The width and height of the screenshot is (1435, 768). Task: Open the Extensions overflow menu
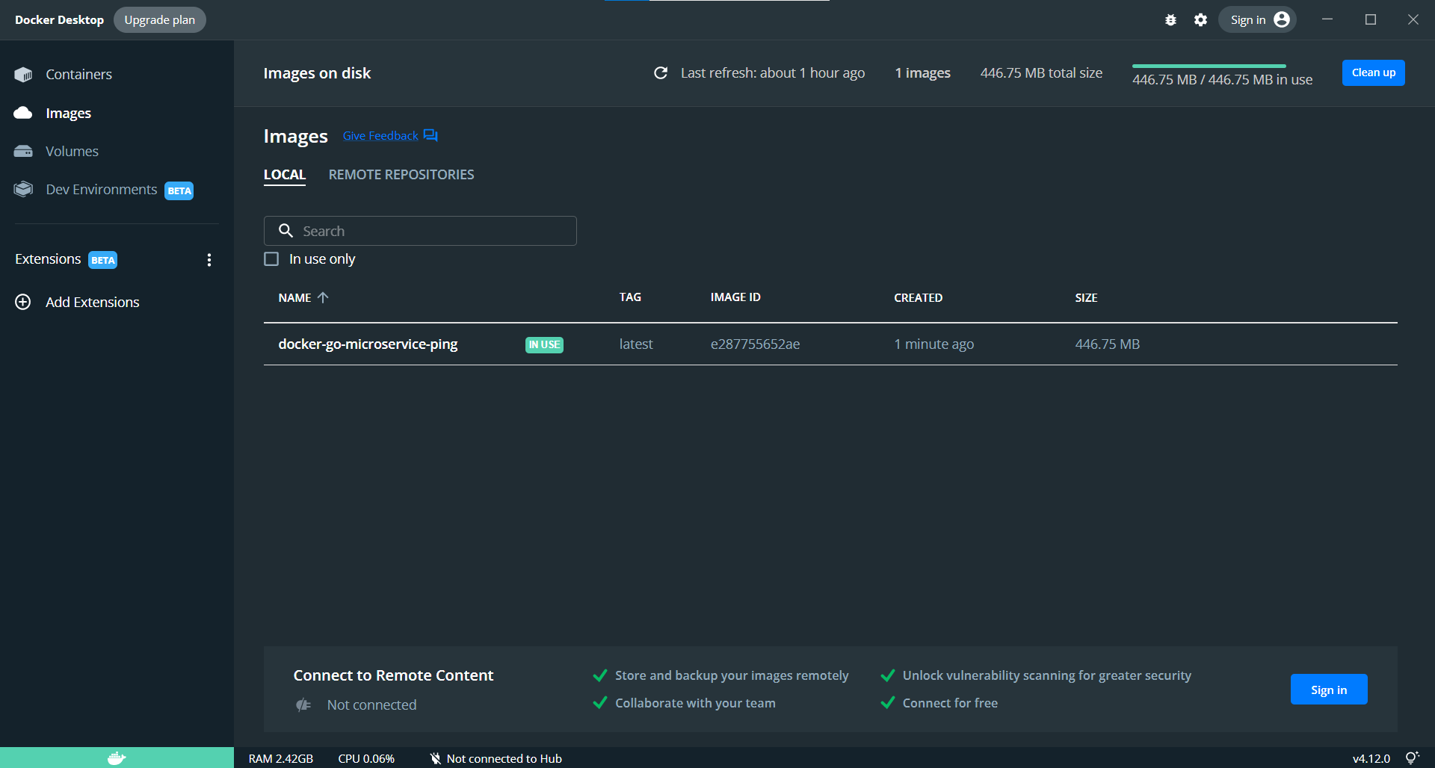point(209,259)
